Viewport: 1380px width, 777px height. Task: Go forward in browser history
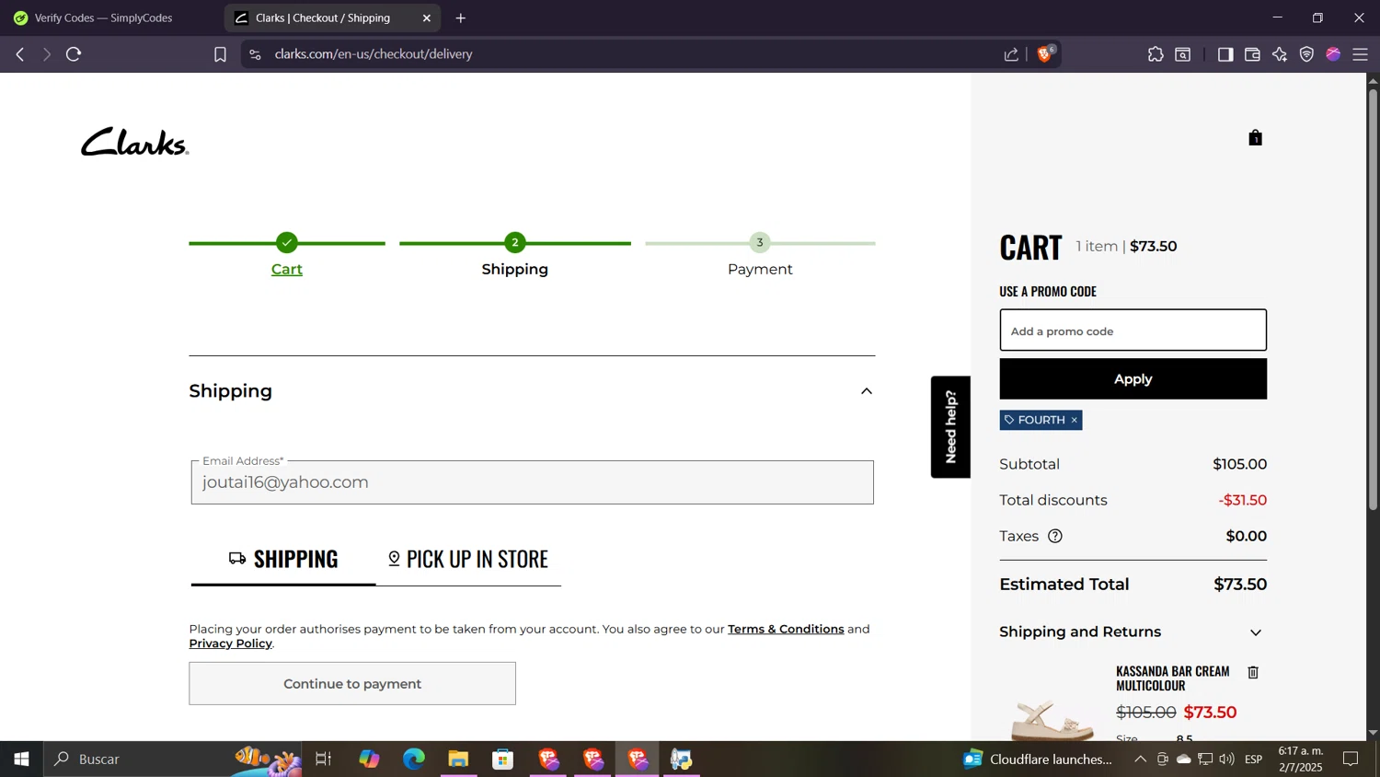(x=46, y=54)
